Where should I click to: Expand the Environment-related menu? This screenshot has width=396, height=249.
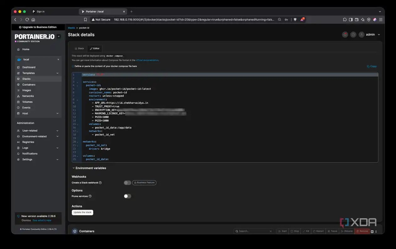(x=57, y=136)
